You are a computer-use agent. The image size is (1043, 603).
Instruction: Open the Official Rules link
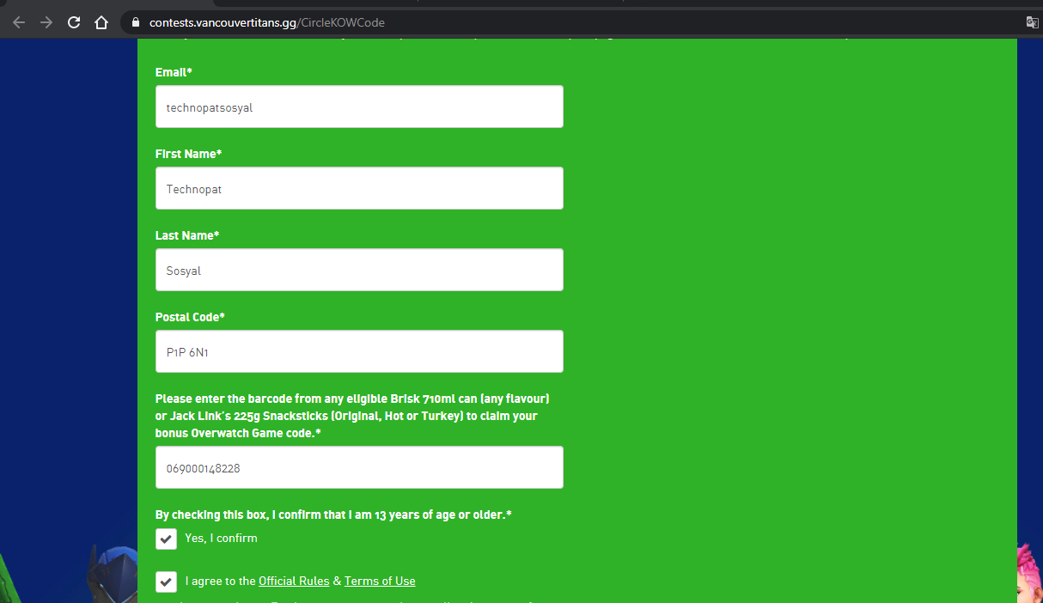294,582
